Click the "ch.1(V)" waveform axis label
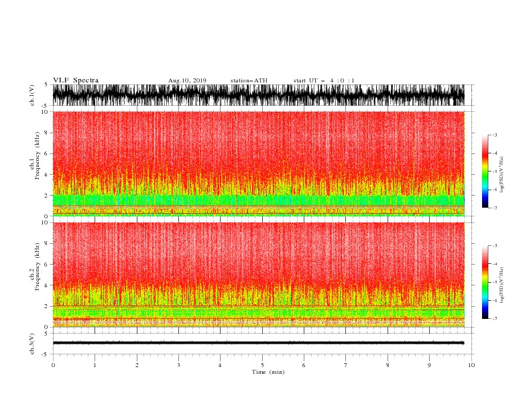This screenshot has width=531, height=410. 32,95
